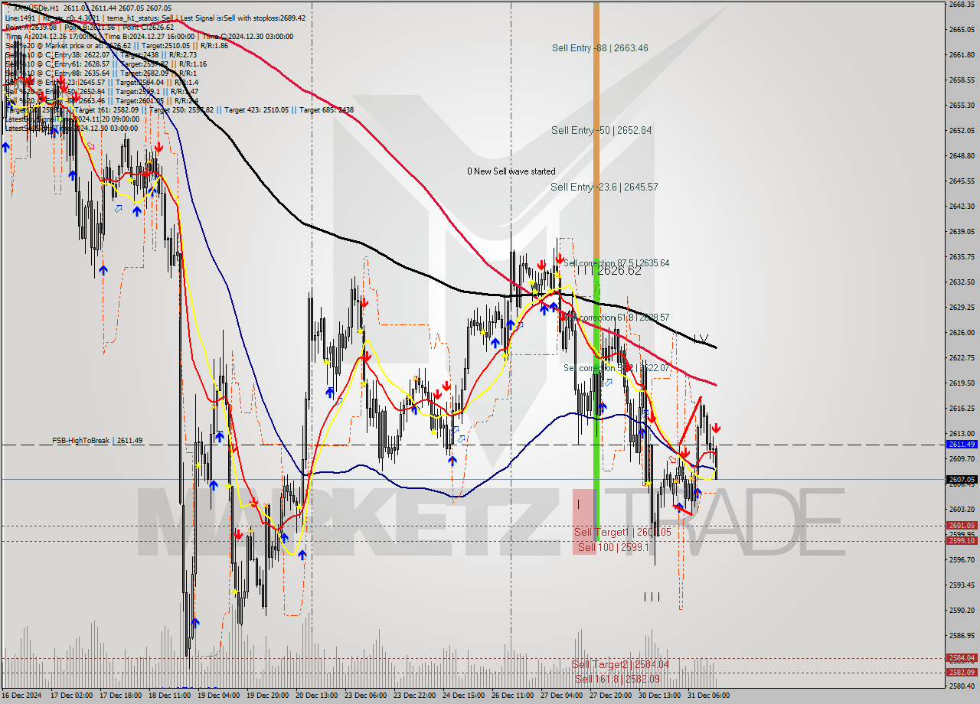Click the 'Sell Entry -23.6 | 2645.57' label
The height and width of the screenshot is (704, 980).
(x=604, y=187)
